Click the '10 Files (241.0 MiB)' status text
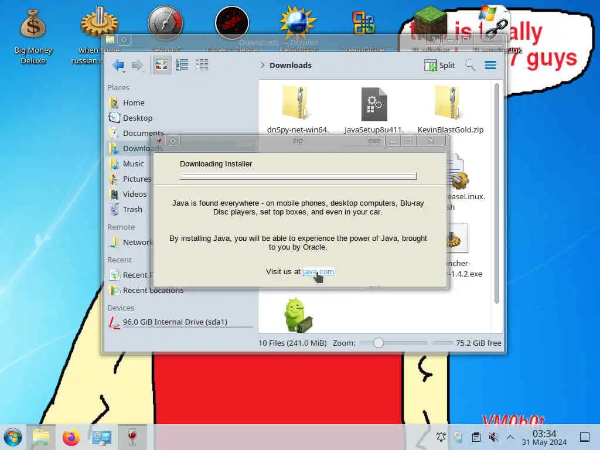Screen dimensions: 600x450 coord(292,343)
